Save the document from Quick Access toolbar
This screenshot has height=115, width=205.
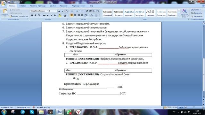tap(9, 2)
